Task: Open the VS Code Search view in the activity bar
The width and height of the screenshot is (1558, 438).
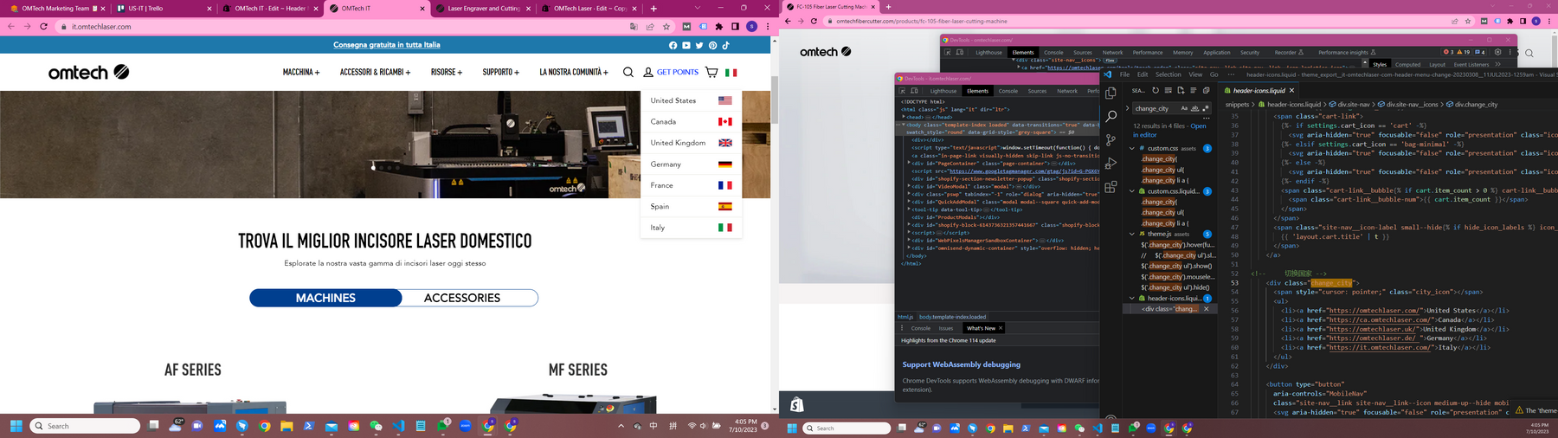Action: 1111,116
